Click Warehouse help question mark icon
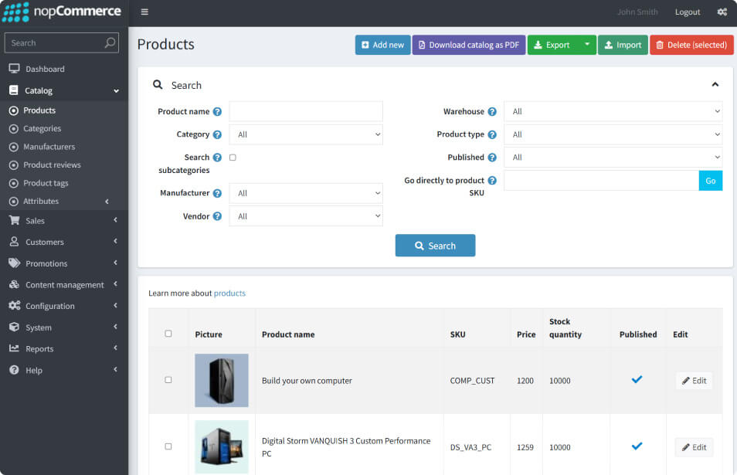The width and height of the screenshot is (737, 475). pos(492,112)
